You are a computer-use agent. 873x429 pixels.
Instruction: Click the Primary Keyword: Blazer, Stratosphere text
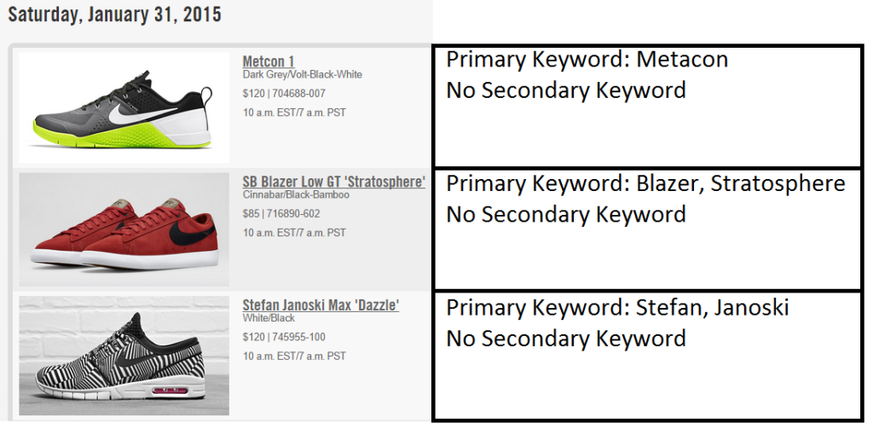click(645, 183)
